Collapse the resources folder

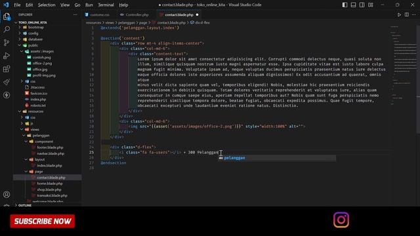coord(35,111)
